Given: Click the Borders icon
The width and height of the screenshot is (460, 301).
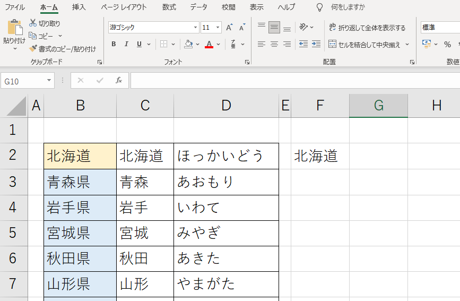Looking at the screenshot, I should (x=163, y=44).
